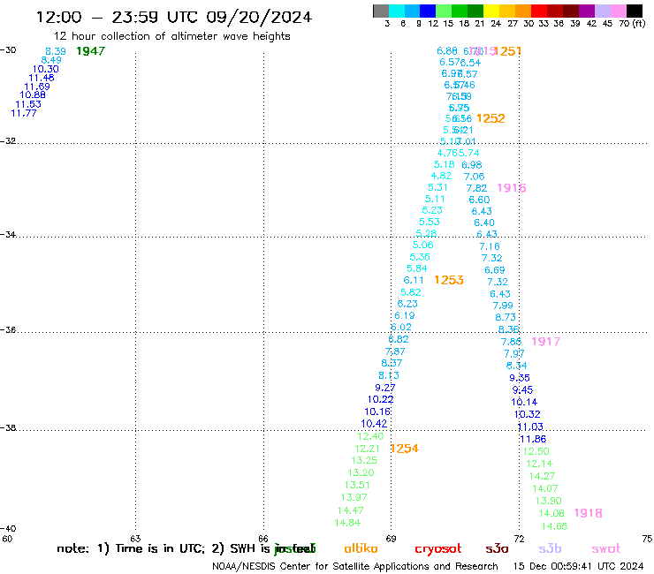Click the gray swatch in the color legend

pyautogui.click(x=381, y=11)
